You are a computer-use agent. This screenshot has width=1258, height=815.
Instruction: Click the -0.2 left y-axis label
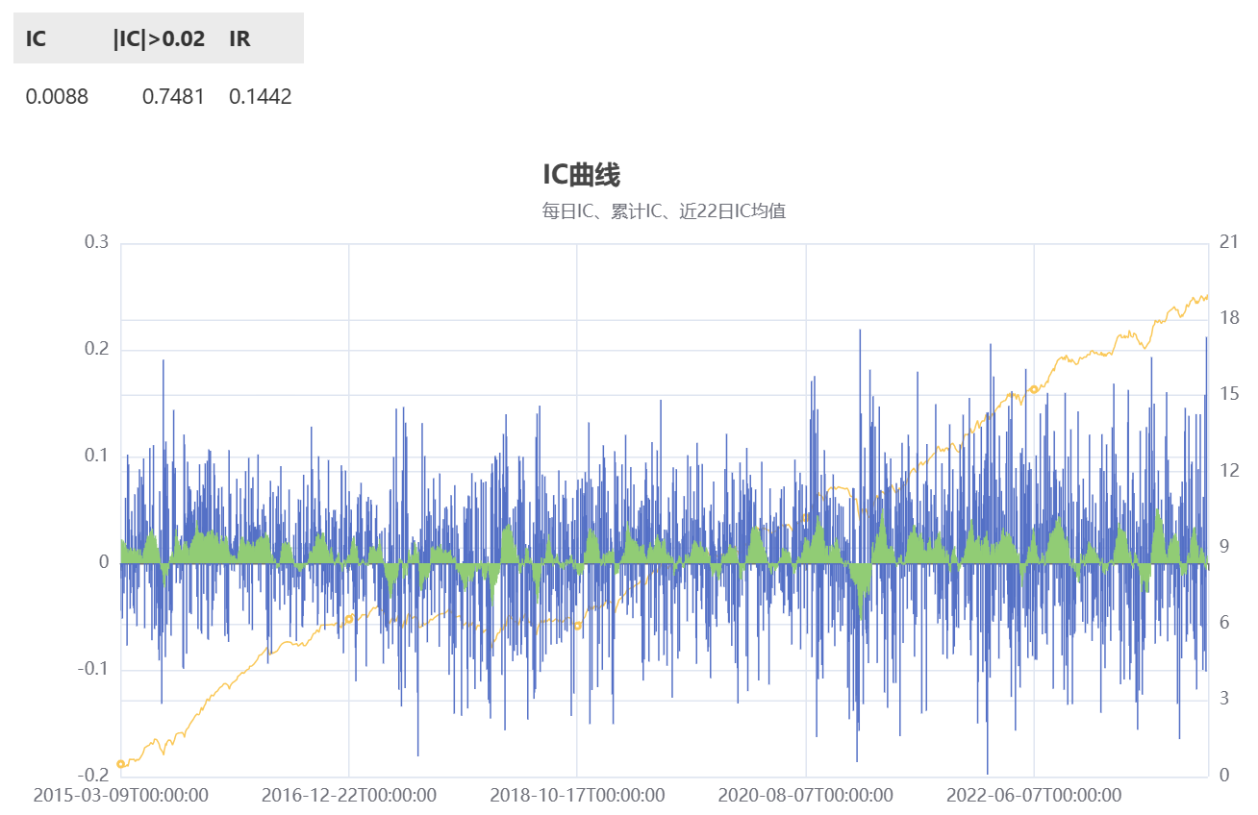pos(93,775)
